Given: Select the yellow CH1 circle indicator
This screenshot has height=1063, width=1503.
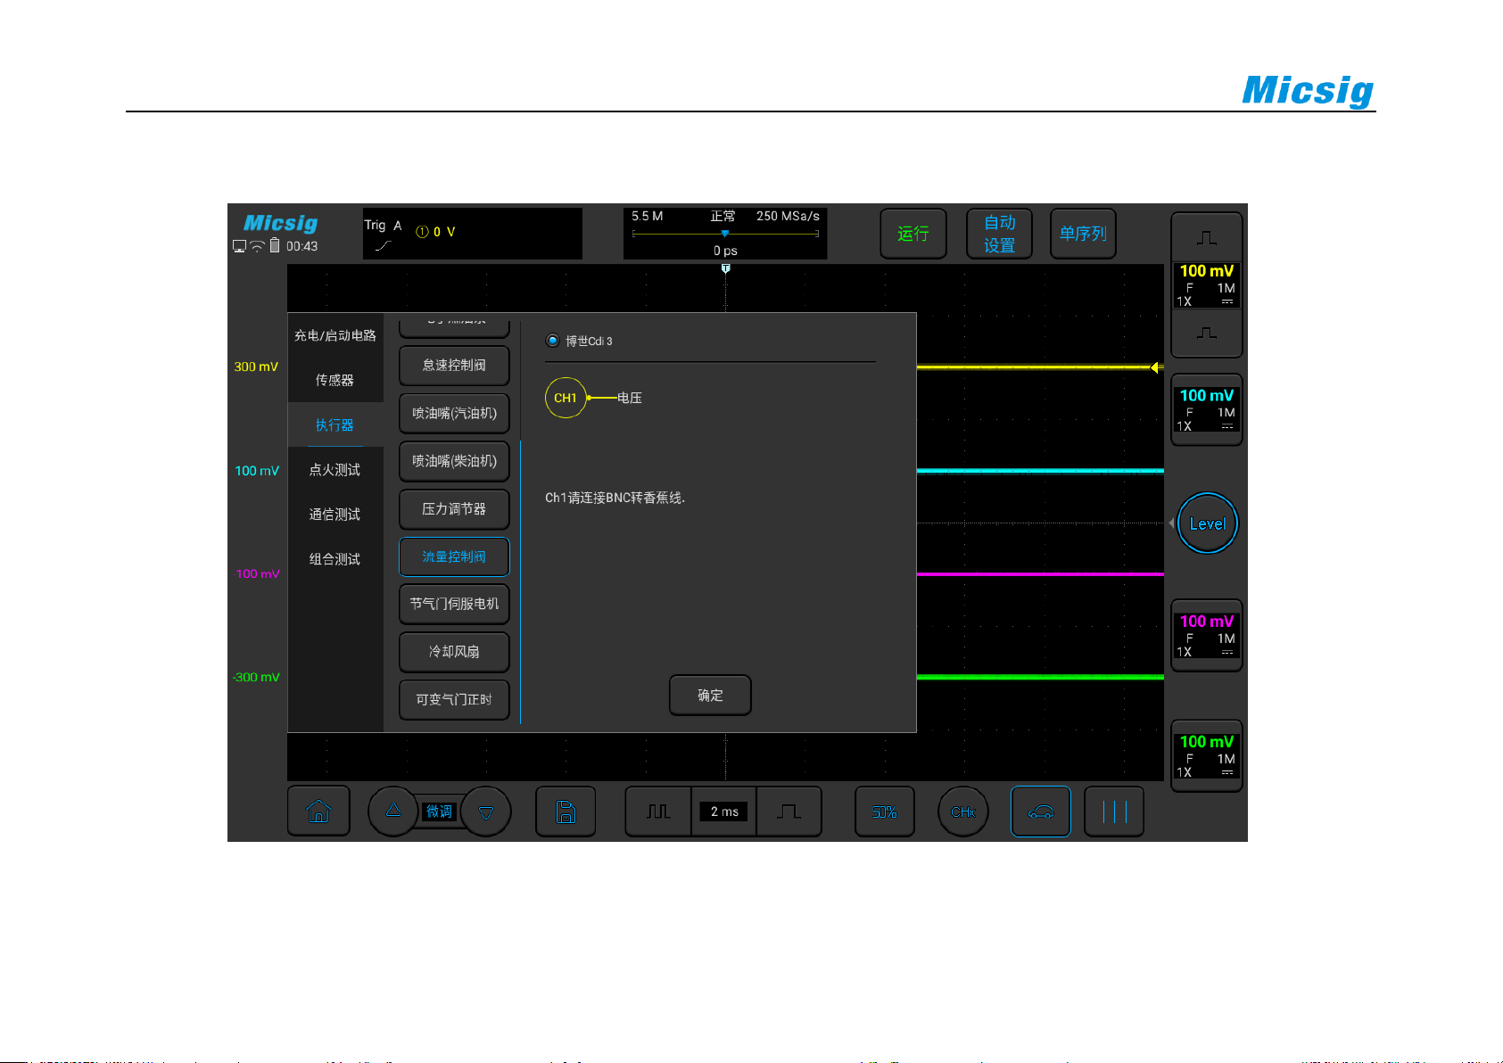Looking at the screenshot, I should [566, 398].
